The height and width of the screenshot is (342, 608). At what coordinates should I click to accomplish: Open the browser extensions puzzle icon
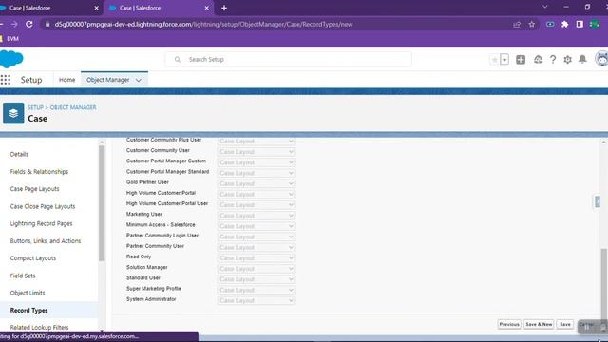click(x=565, y=24)
